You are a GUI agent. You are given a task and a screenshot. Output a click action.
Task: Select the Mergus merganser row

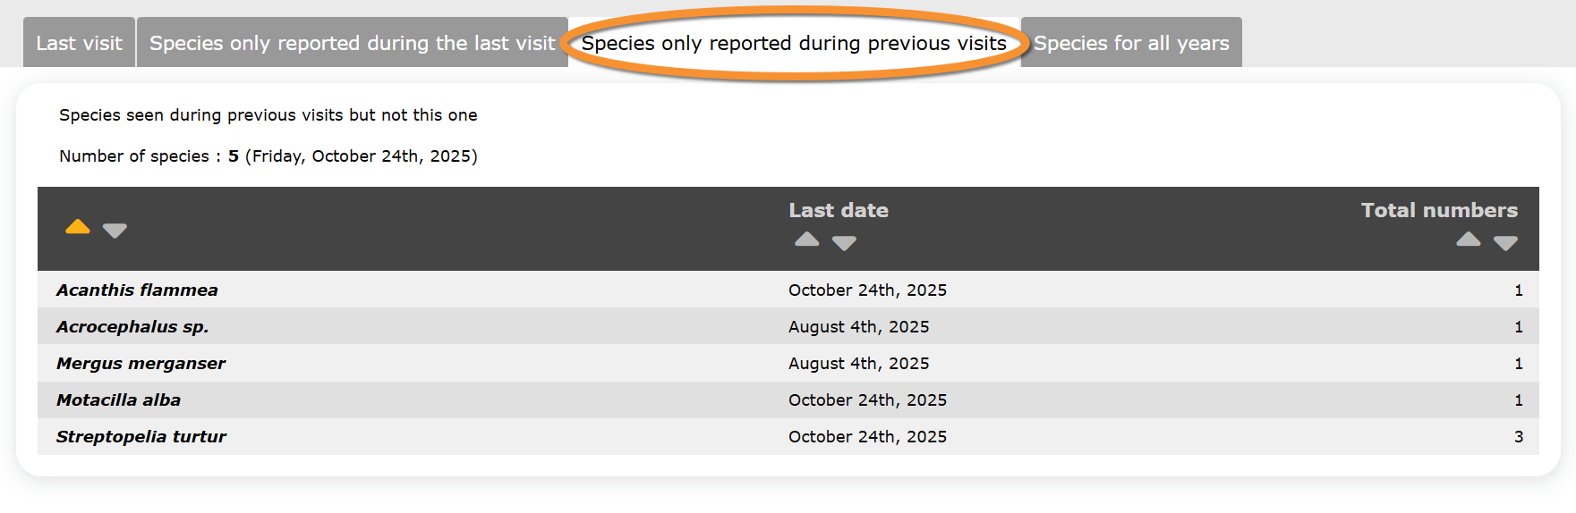(141, 363)
